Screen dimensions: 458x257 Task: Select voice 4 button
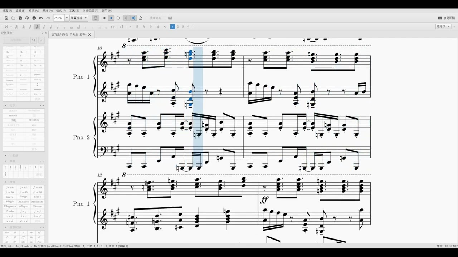188,26
